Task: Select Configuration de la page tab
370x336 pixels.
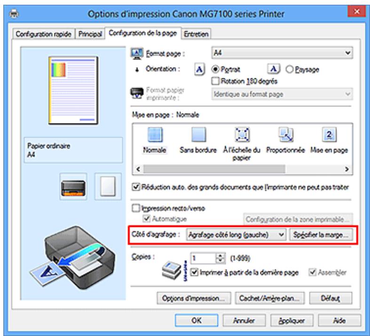Action: click(x=143, y=33)
